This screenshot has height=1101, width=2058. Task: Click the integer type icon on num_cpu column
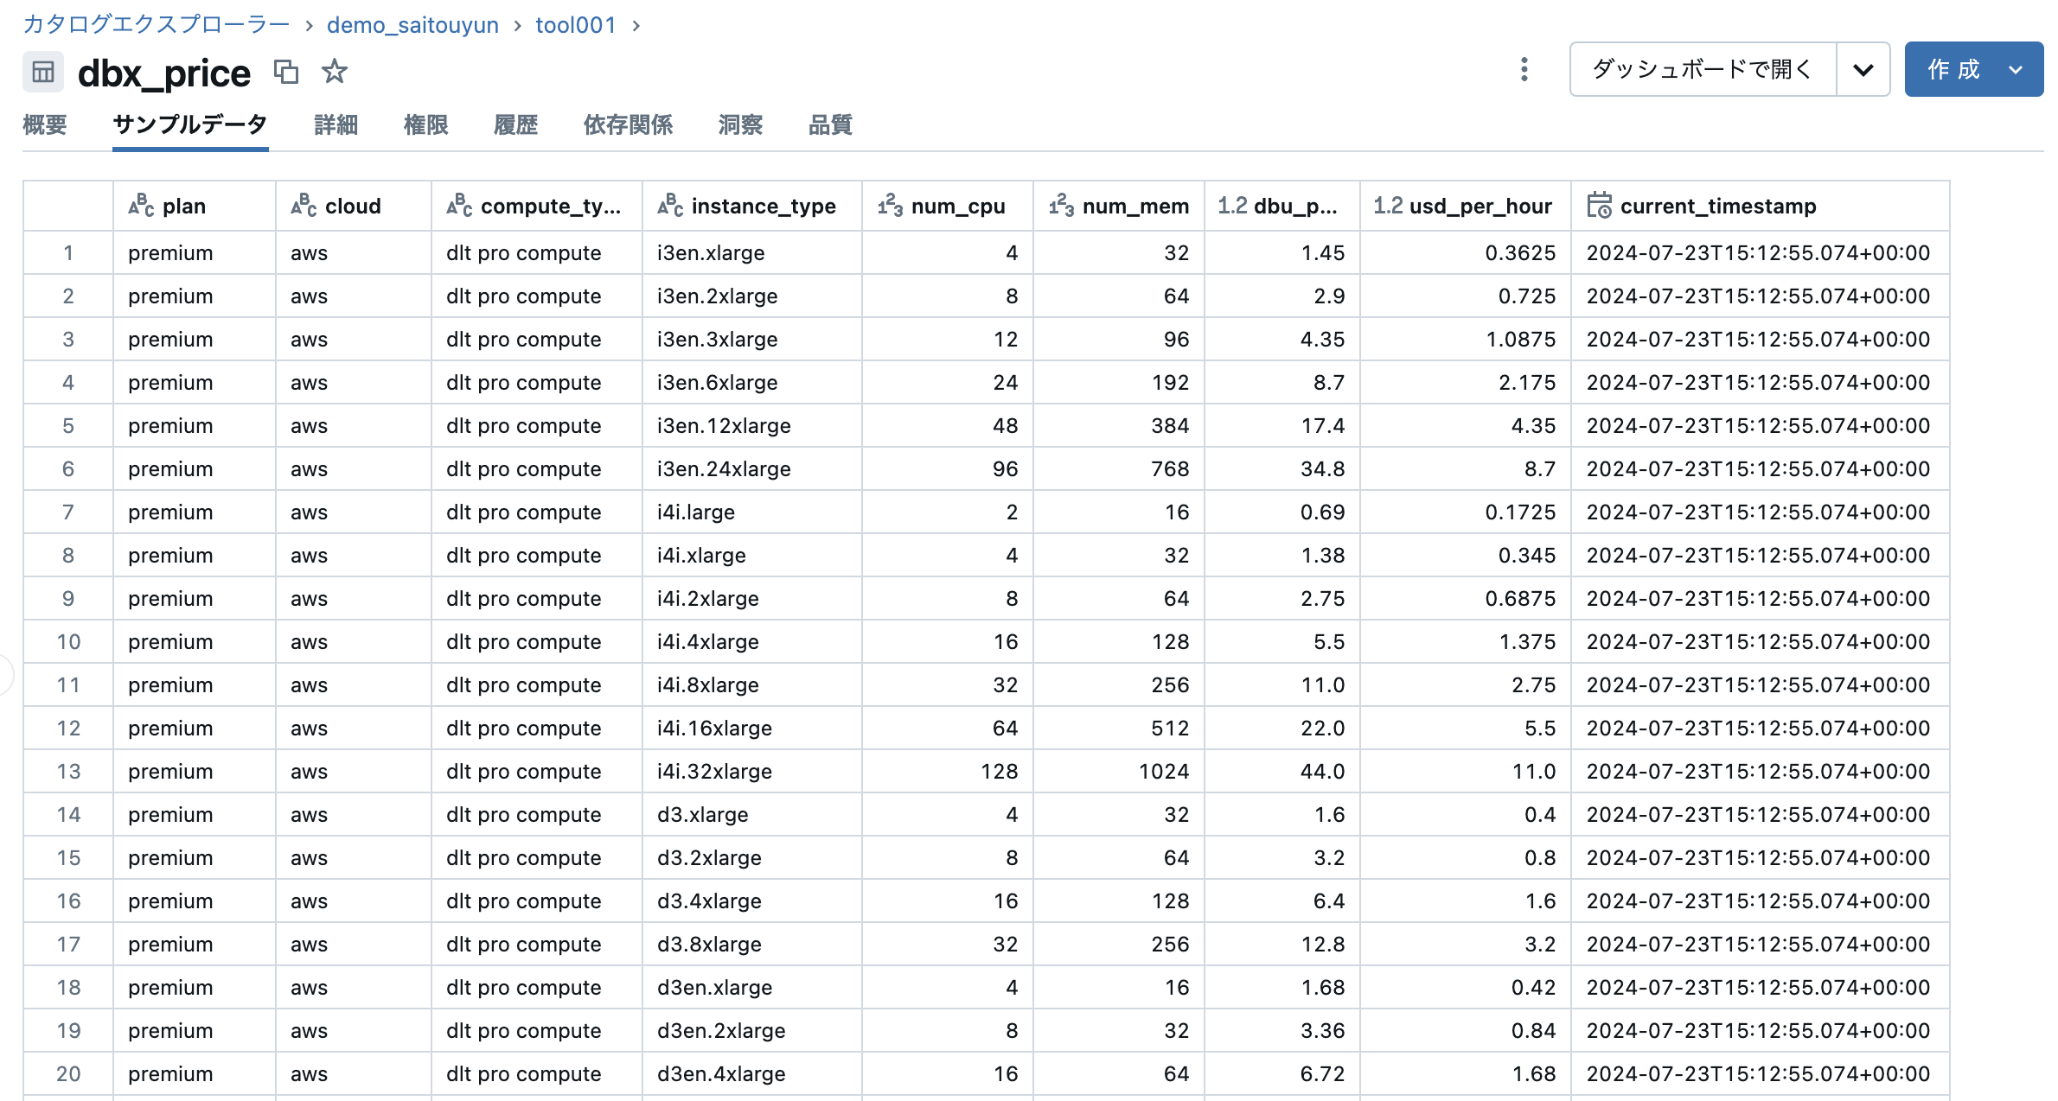point(890,206)
